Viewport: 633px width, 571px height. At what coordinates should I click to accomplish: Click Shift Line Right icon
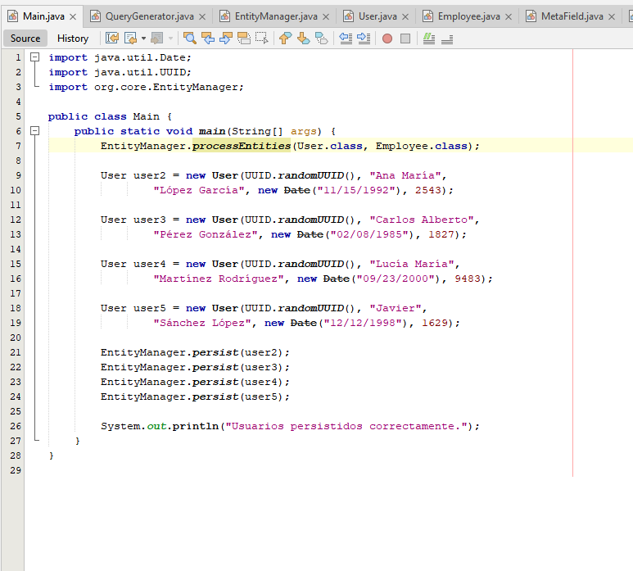coord(364,39)
